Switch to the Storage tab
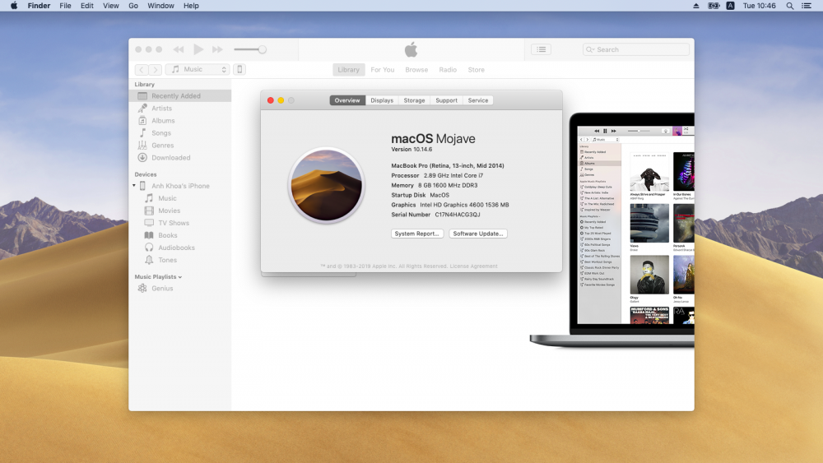Viewport: 823px width, 463px height. point(414,100)
